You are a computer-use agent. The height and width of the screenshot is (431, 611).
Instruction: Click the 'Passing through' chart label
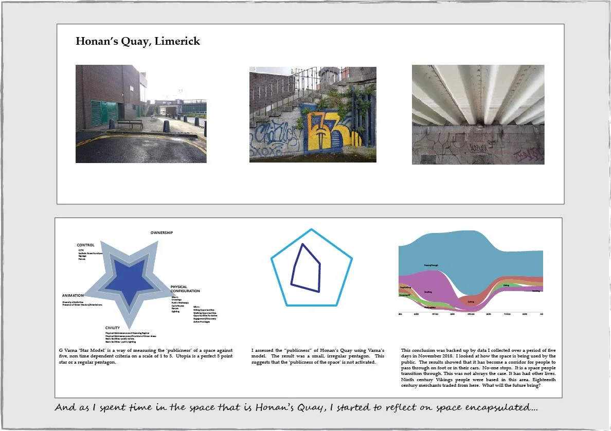point(431,265)
